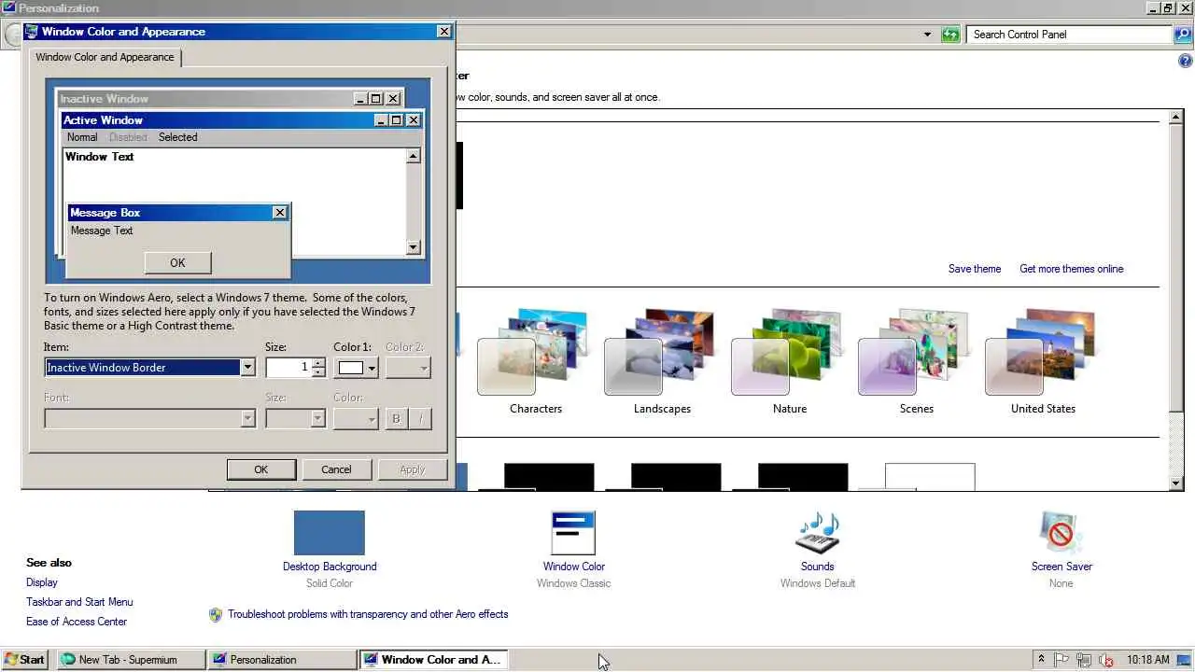This screenshot has width=1195, height=672.
Task: Open the Window Color icon
Action: pyautogui.click(x=573, y=533)
